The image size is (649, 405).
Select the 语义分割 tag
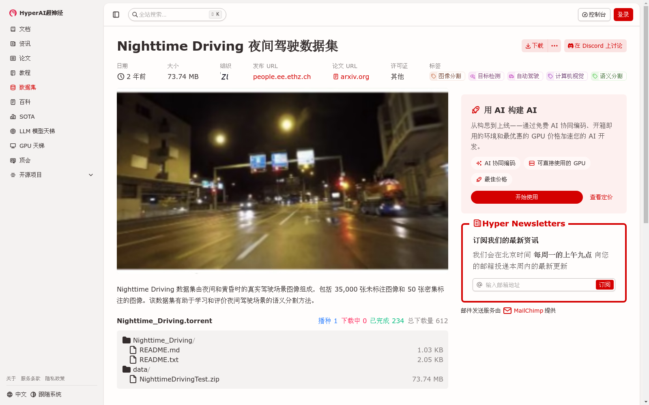coord(608,76)
